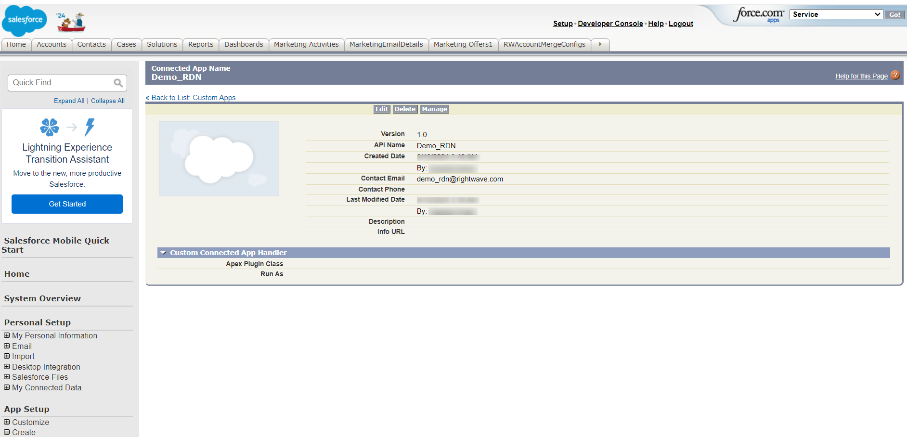Show more tabs via arrow tab
This screenshot has width=907, height=437.
[600, 44]
